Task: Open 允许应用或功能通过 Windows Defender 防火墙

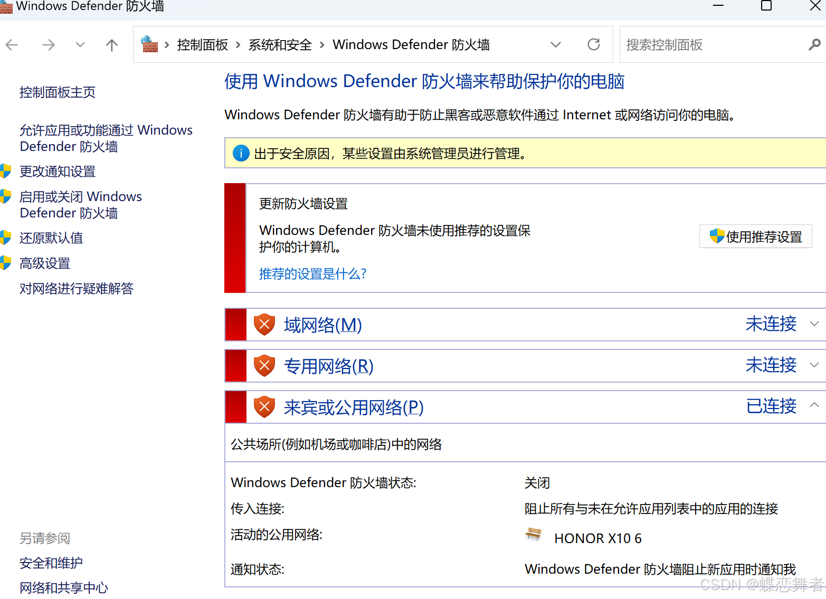Action: (x=106, y=138)
